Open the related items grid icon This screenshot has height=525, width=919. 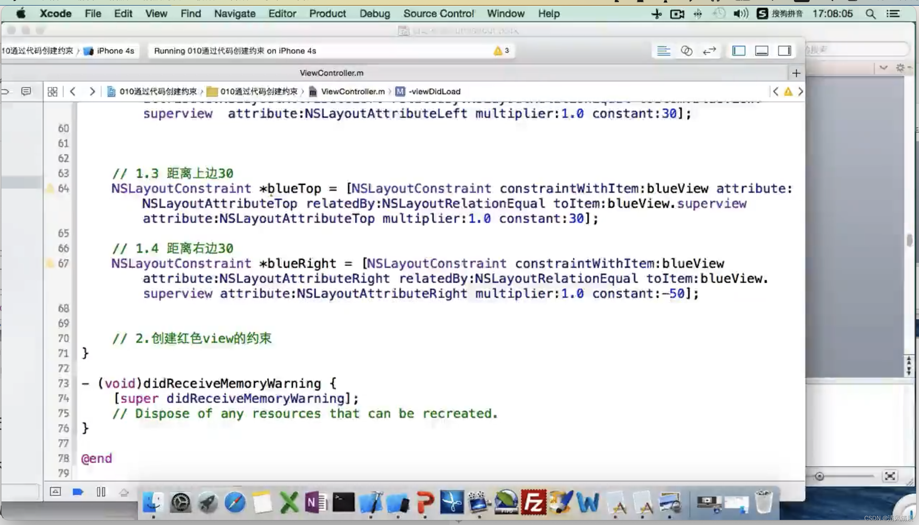pyautogui.click(x=52, y=91)
